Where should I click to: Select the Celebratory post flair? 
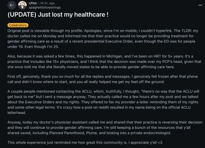coord(18,25)
